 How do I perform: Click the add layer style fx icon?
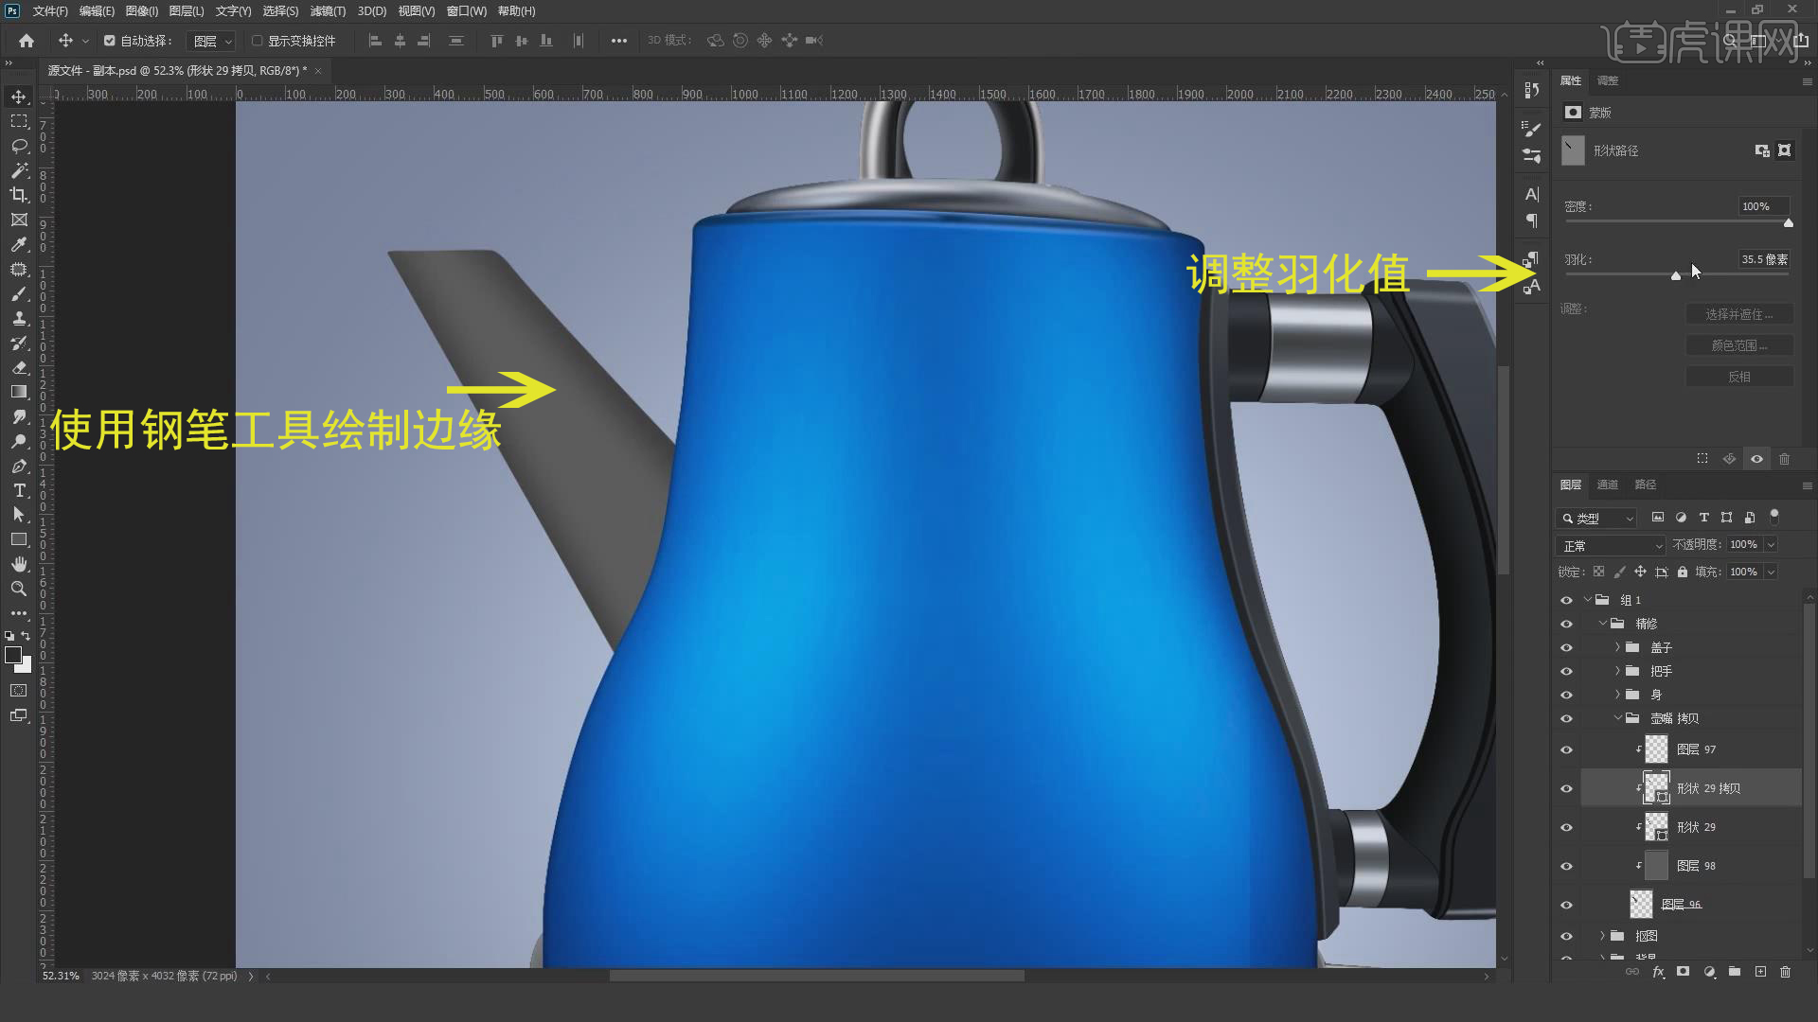[x=1658, y=972]
